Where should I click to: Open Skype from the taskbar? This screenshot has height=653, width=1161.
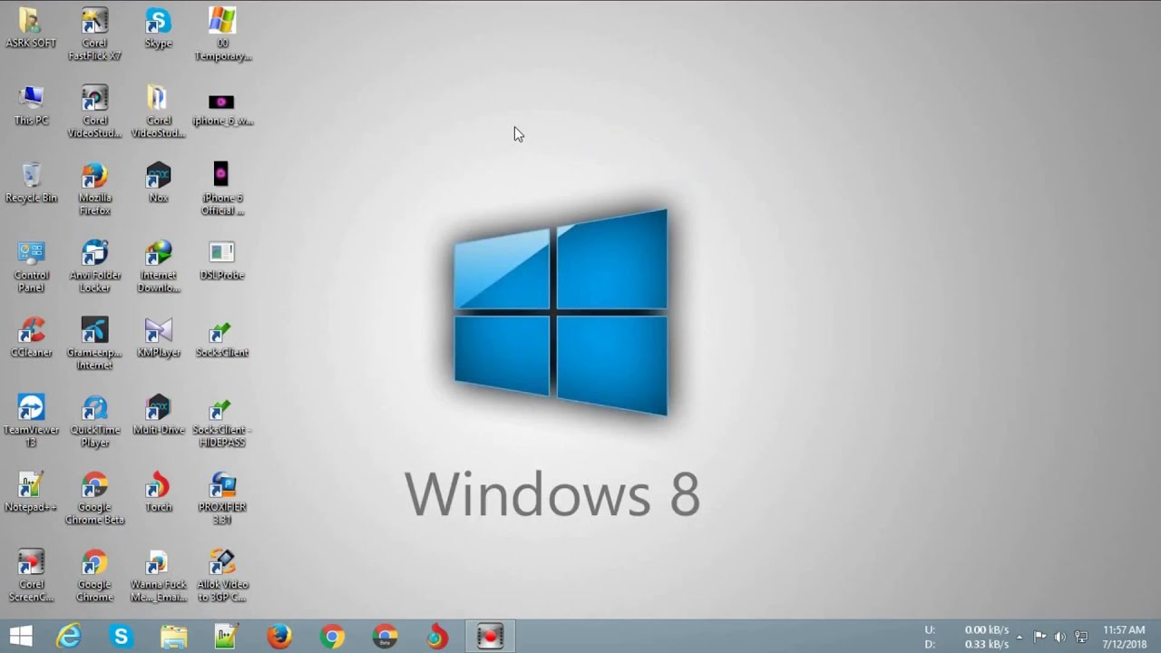(x=121, y=637)
